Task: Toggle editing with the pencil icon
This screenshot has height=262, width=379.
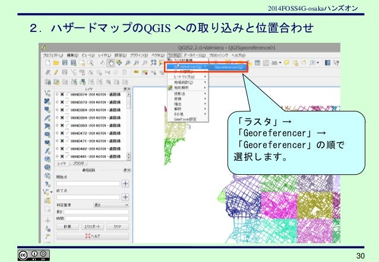Action: (x=56, y=72)
